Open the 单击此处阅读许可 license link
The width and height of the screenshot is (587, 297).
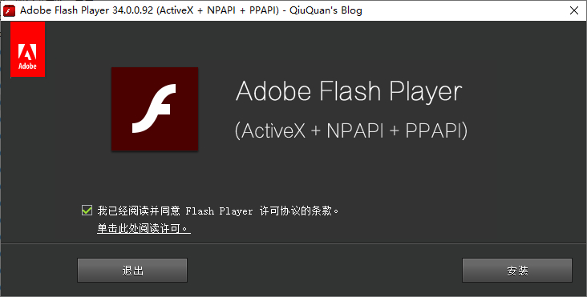click(144, 228)
